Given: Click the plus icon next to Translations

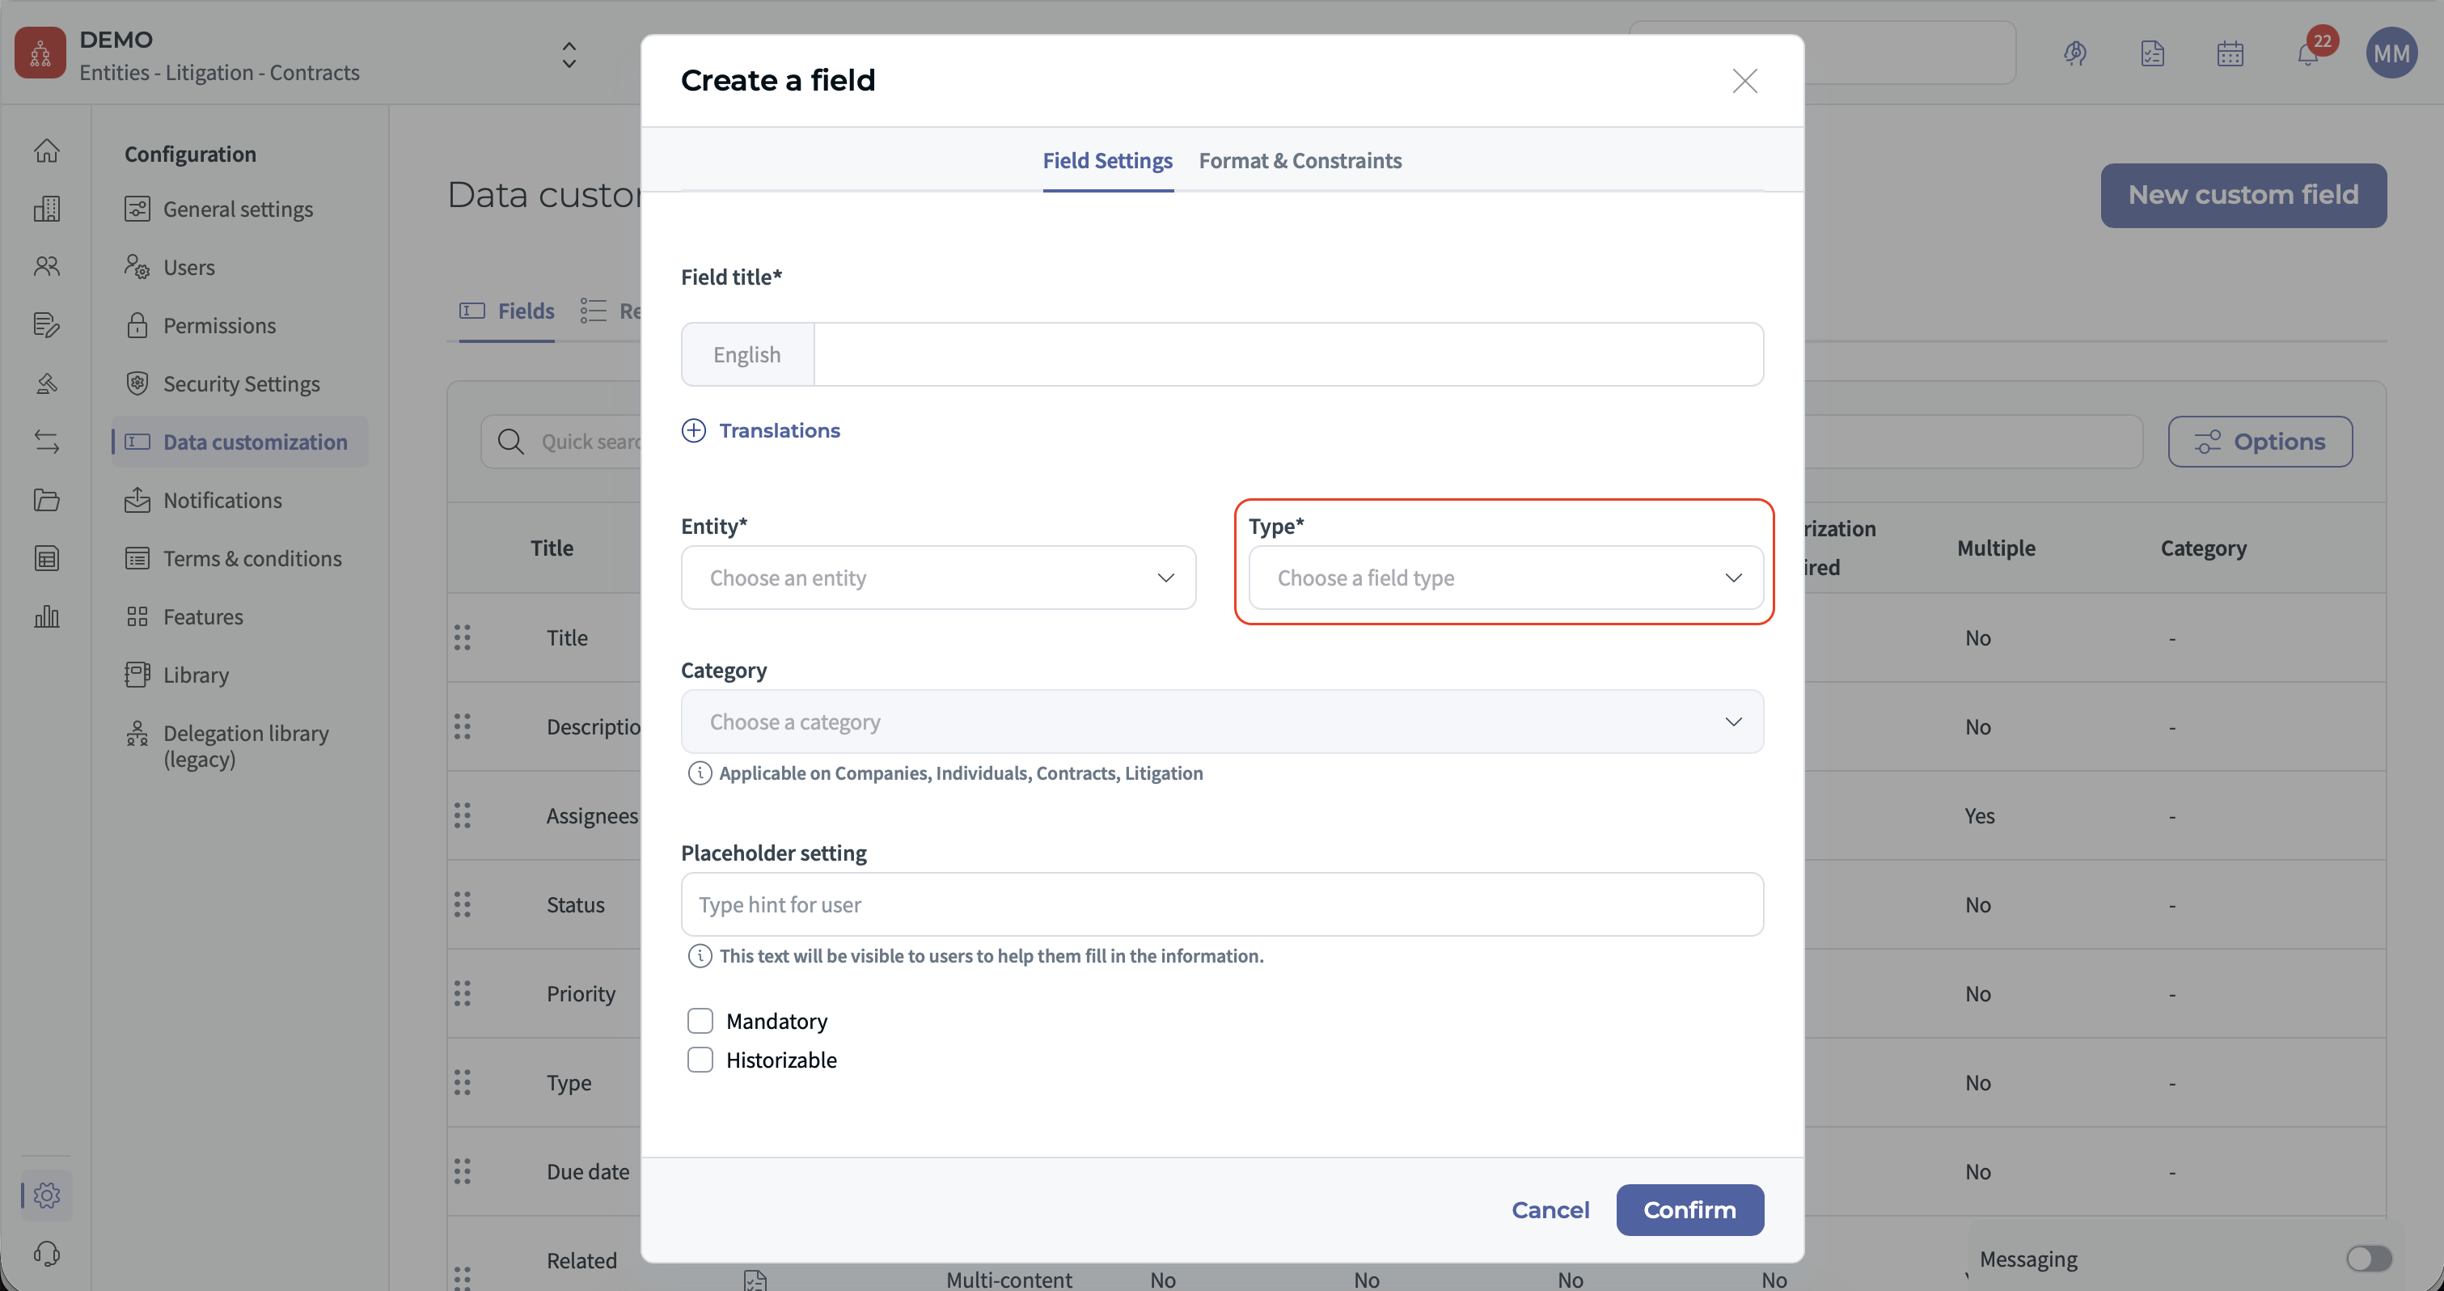Looking at the screenshot, I should point(694,431).
